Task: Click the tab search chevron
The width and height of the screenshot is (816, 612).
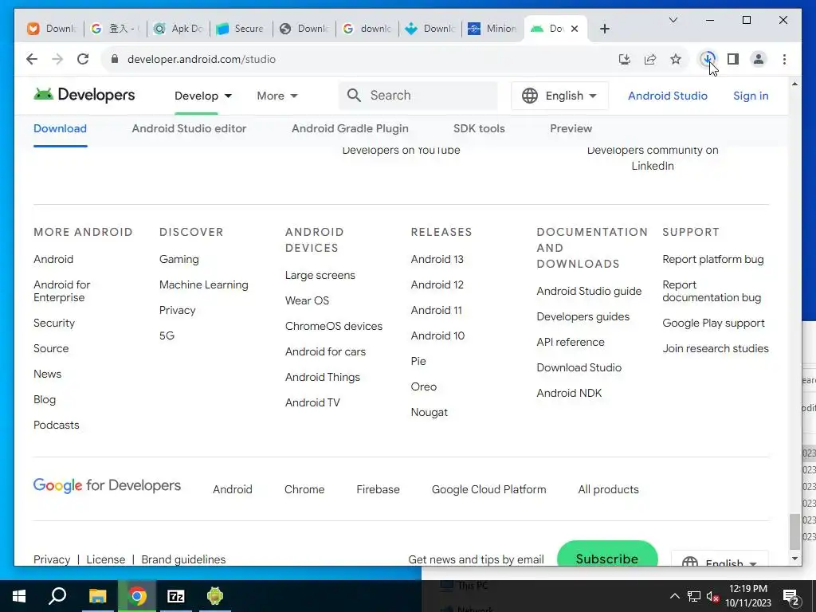Action: (673, 20)
